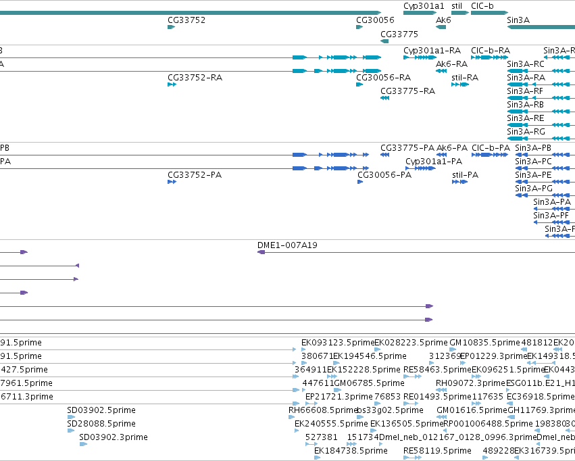The image size is (575, 461).
Task: Select EST EP01229.3prime
Action: [463, 363]
